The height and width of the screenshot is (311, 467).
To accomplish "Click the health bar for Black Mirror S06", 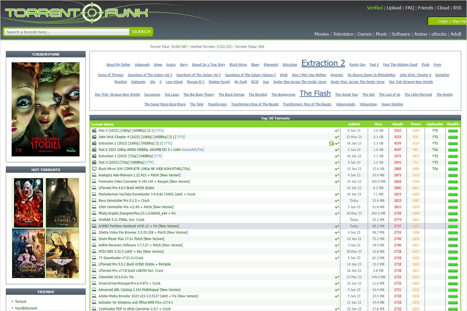I will [x=453, y=169].
